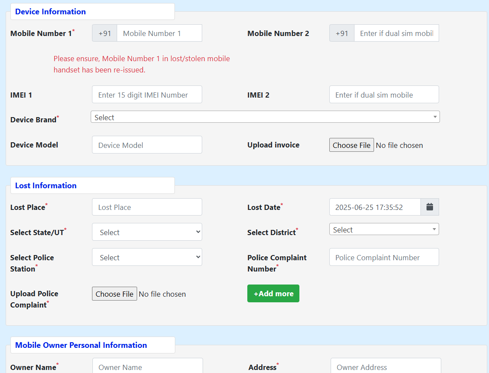Open the Select District dropdown
489x373 pixels.
tap(384, 229)
